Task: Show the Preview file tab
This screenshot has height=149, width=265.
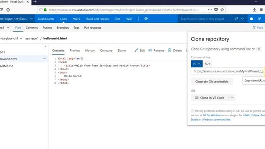Action: coord(75,50)
